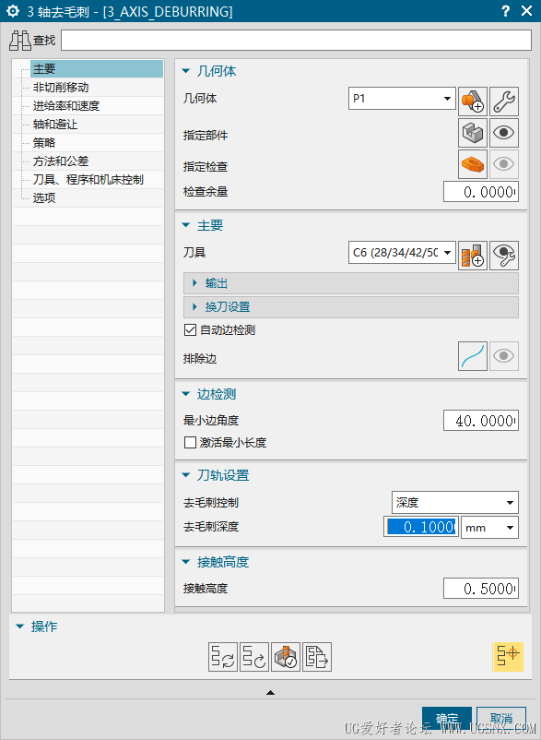The height and width of the screenshot is (740, 541).
Task: Open the 几何体 P1 dropdown
Action: pyautogui.click(x=402, y=98)
